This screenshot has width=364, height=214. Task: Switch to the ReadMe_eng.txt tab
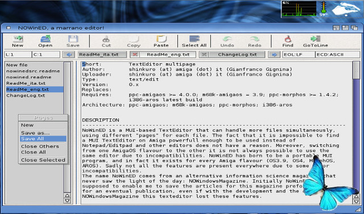coord(168,55)
